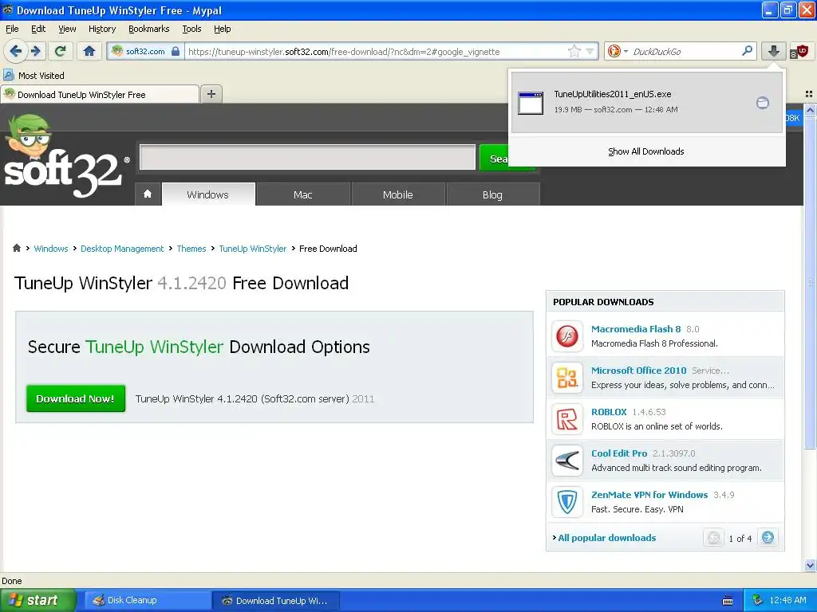Go forward with the Forward arrow
The height and width of the screenshot is (612, 817).
click(35, 51)
